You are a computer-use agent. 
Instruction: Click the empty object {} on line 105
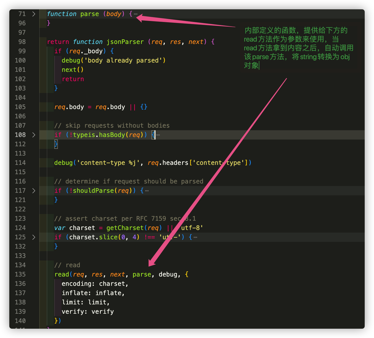pos(144,107)
